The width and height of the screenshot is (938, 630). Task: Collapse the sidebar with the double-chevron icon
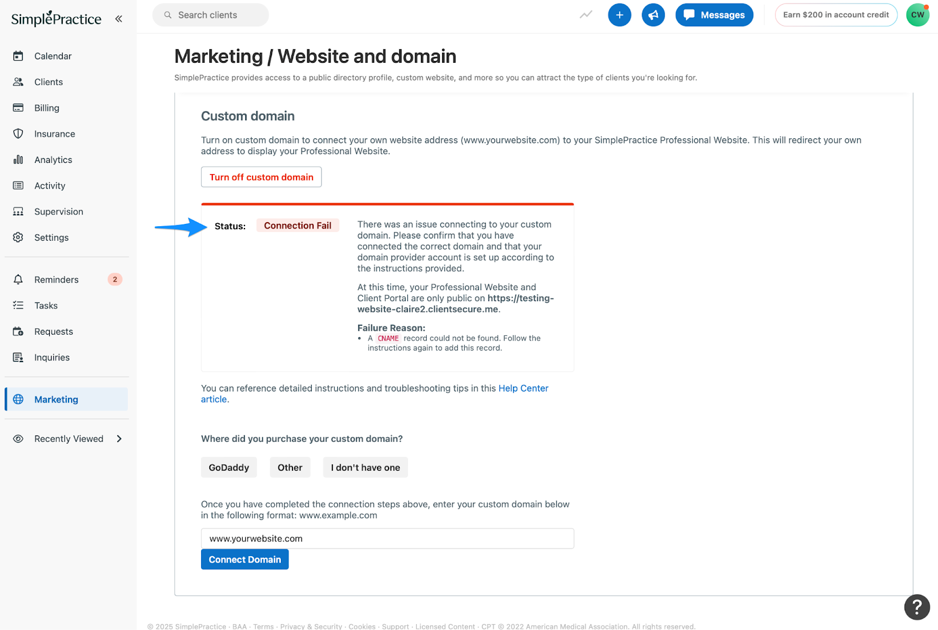tap(118, 19)
